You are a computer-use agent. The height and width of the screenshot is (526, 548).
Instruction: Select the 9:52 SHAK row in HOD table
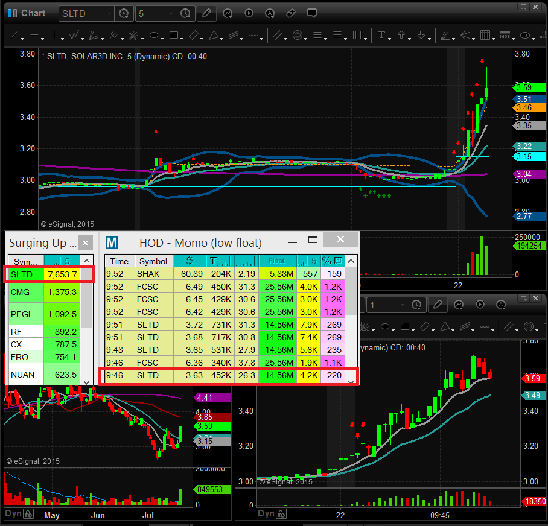(225, 274)
